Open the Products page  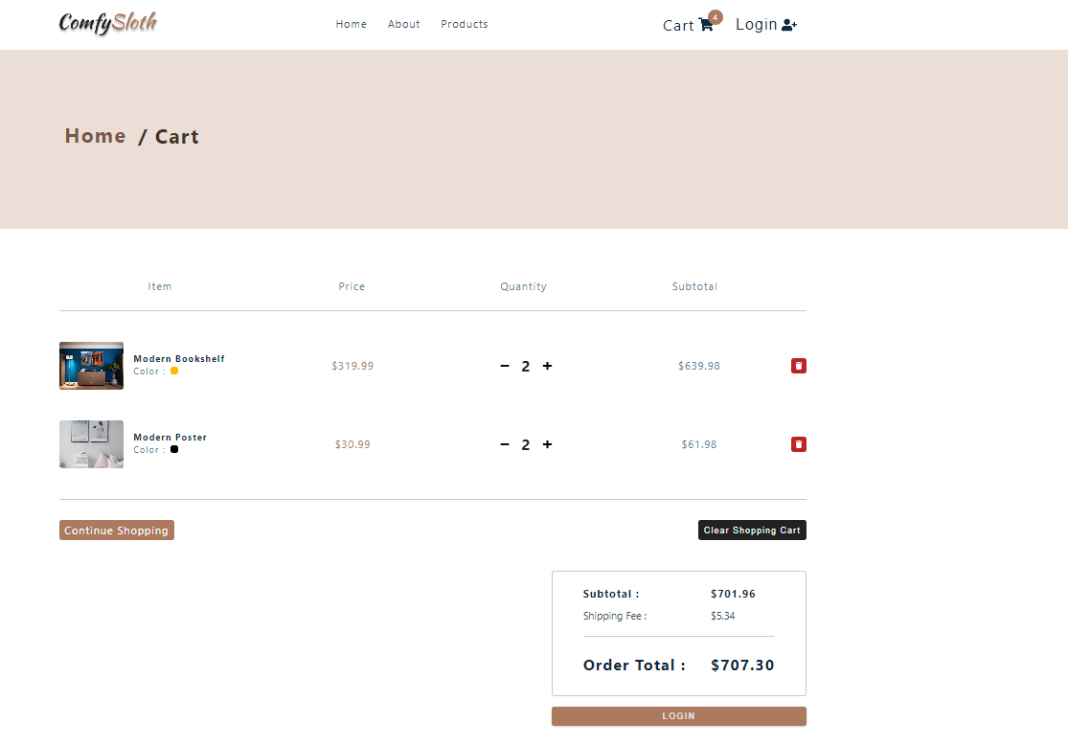[x=465, y=24]
